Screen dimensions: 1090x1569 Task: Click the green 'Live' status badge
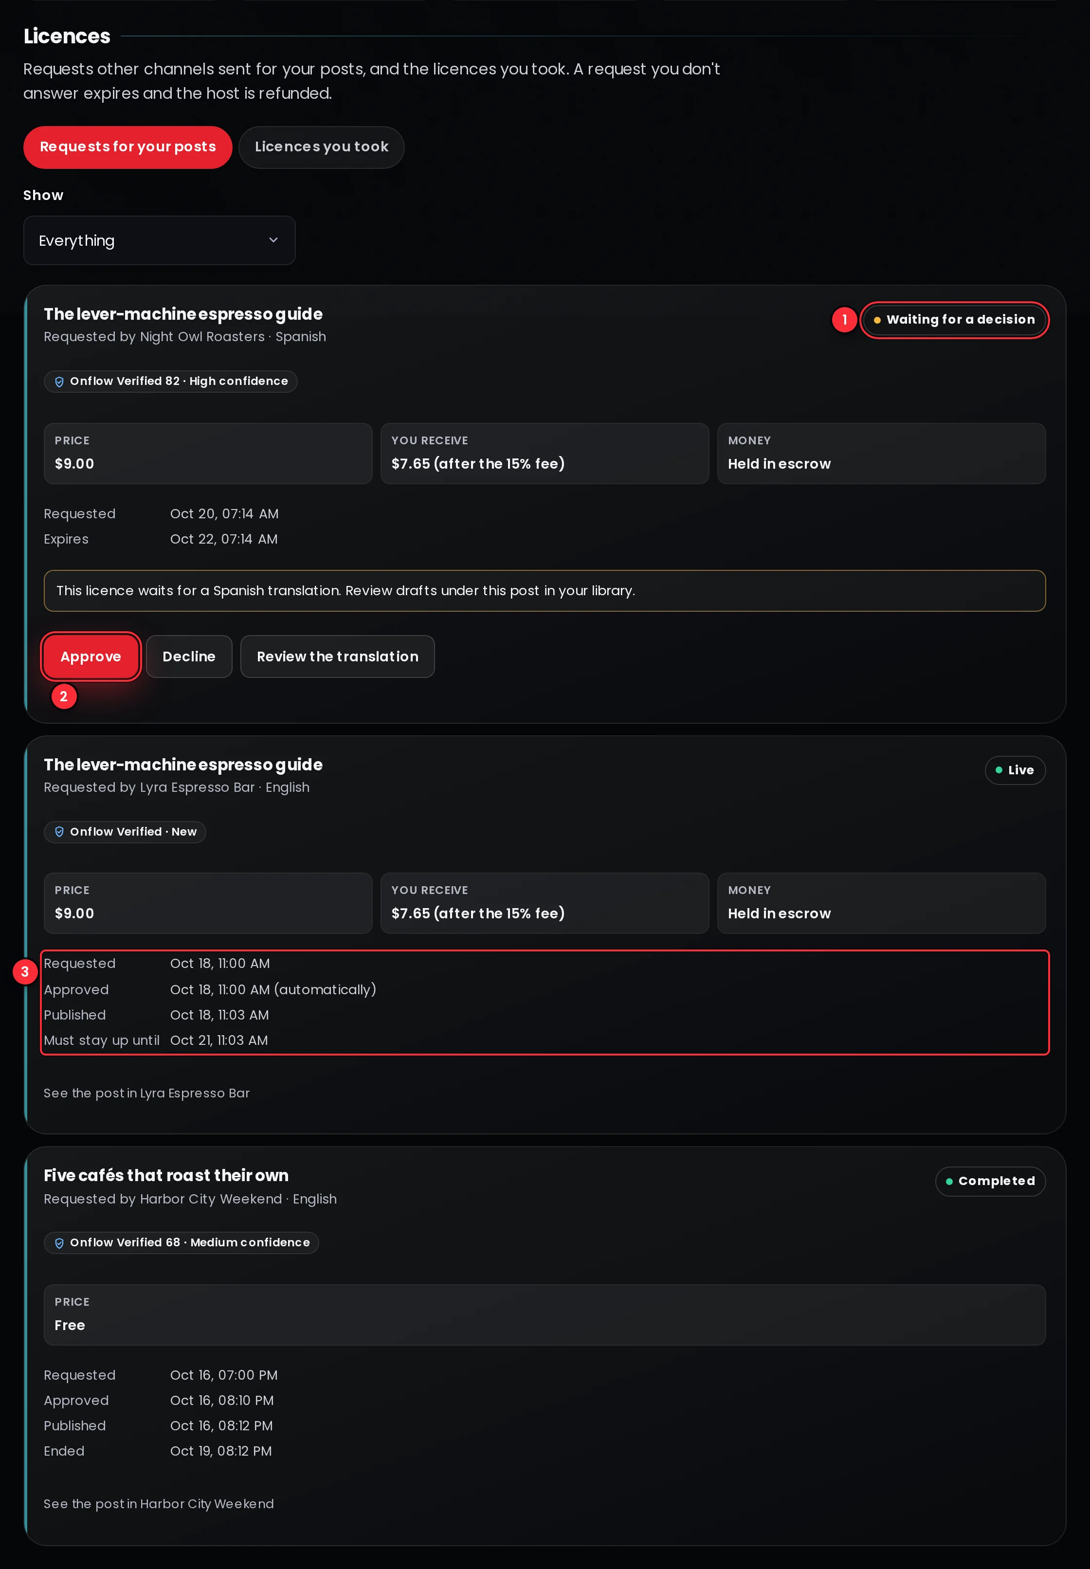pos(1015,770)
